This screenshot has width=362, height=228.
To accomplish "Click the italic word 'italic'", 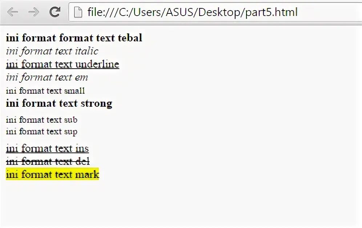I will [x=87, y=51].
